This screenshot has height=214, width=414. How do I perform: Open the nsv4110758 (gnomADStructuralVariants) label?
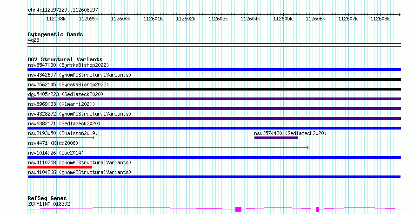[x=80, y=162]
